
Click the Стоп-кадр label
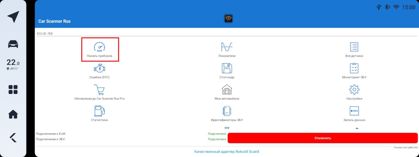227,77
